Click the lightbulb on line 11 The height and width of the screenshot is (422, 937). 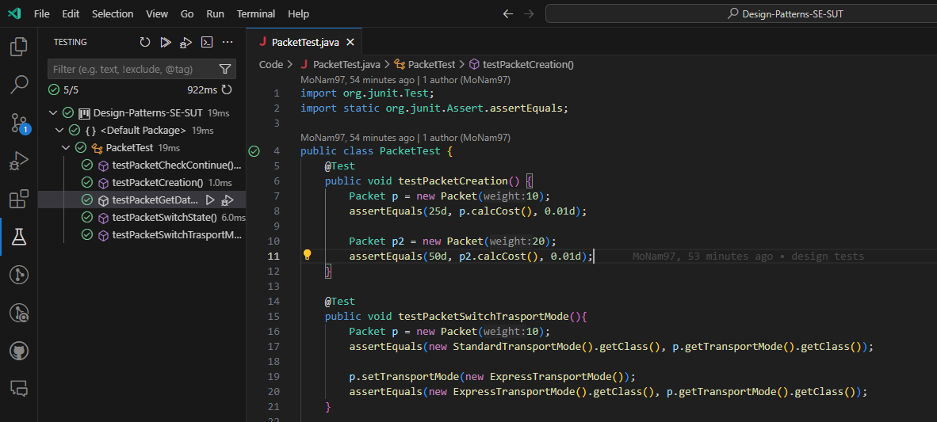(x=307, y=256)
